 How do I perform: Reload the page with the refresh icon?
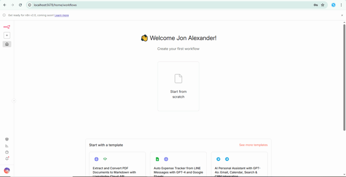coord(20,5)
